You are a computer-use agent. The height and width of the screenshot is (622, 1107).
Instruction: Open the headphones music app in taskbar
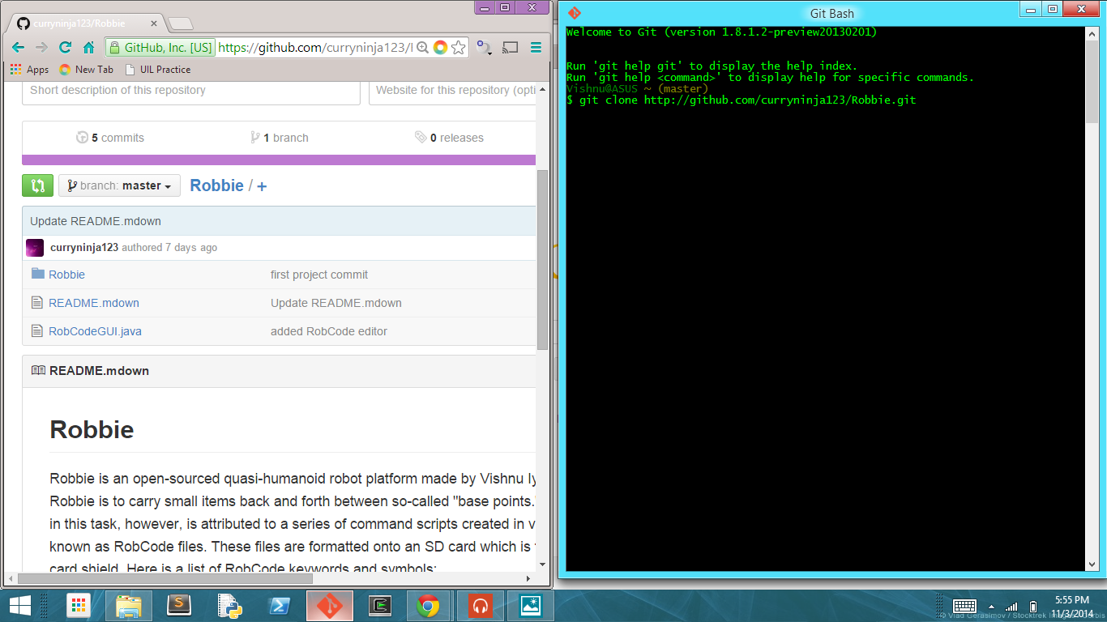pyautogui.click(x=481, y=606)
